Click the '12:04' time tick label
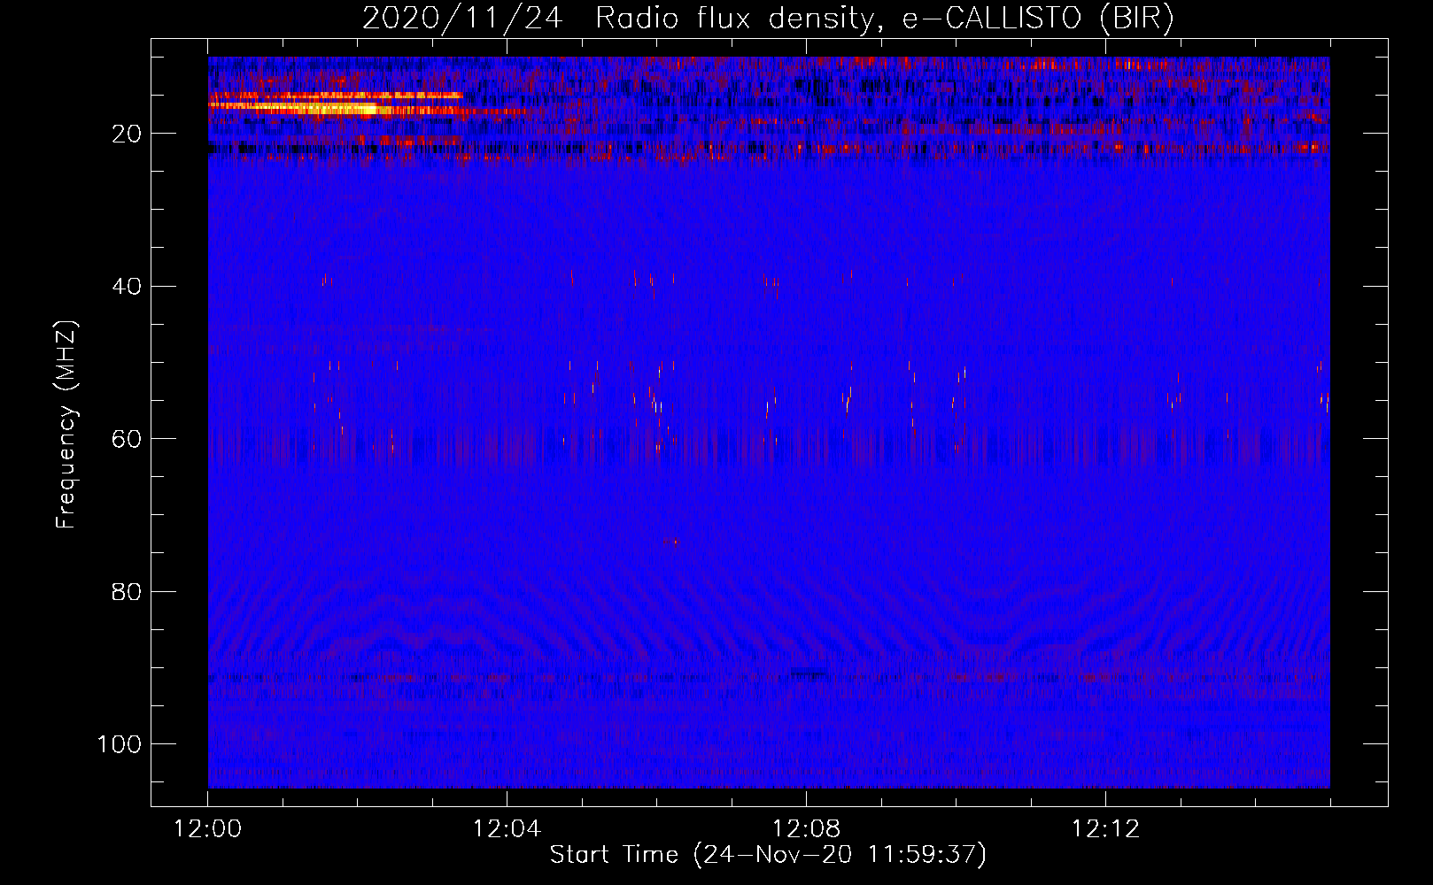Screen dimensions: 1433x885 507,829
